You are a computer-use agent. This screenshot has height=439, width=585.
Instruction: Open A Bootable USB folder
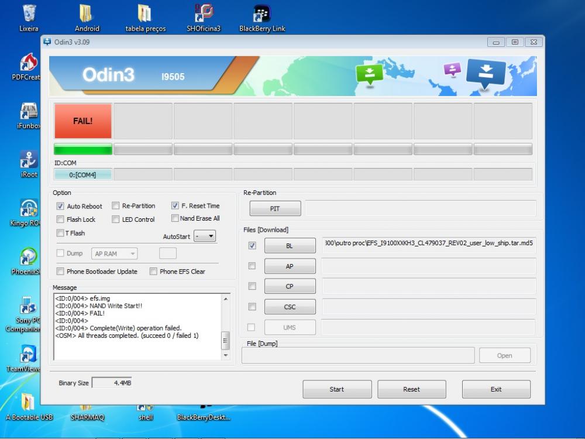click(29, 406)
